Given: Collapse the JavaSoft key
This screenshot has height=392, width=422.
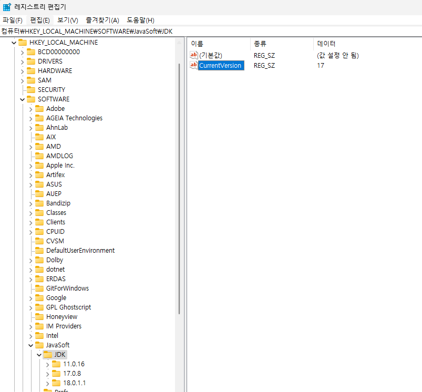Looking at the screenshot, I should (30, 345).
